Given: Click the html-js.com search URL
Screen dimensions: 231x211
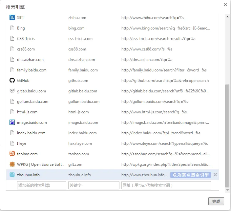Looking at the screenshot, I should 154,112.
